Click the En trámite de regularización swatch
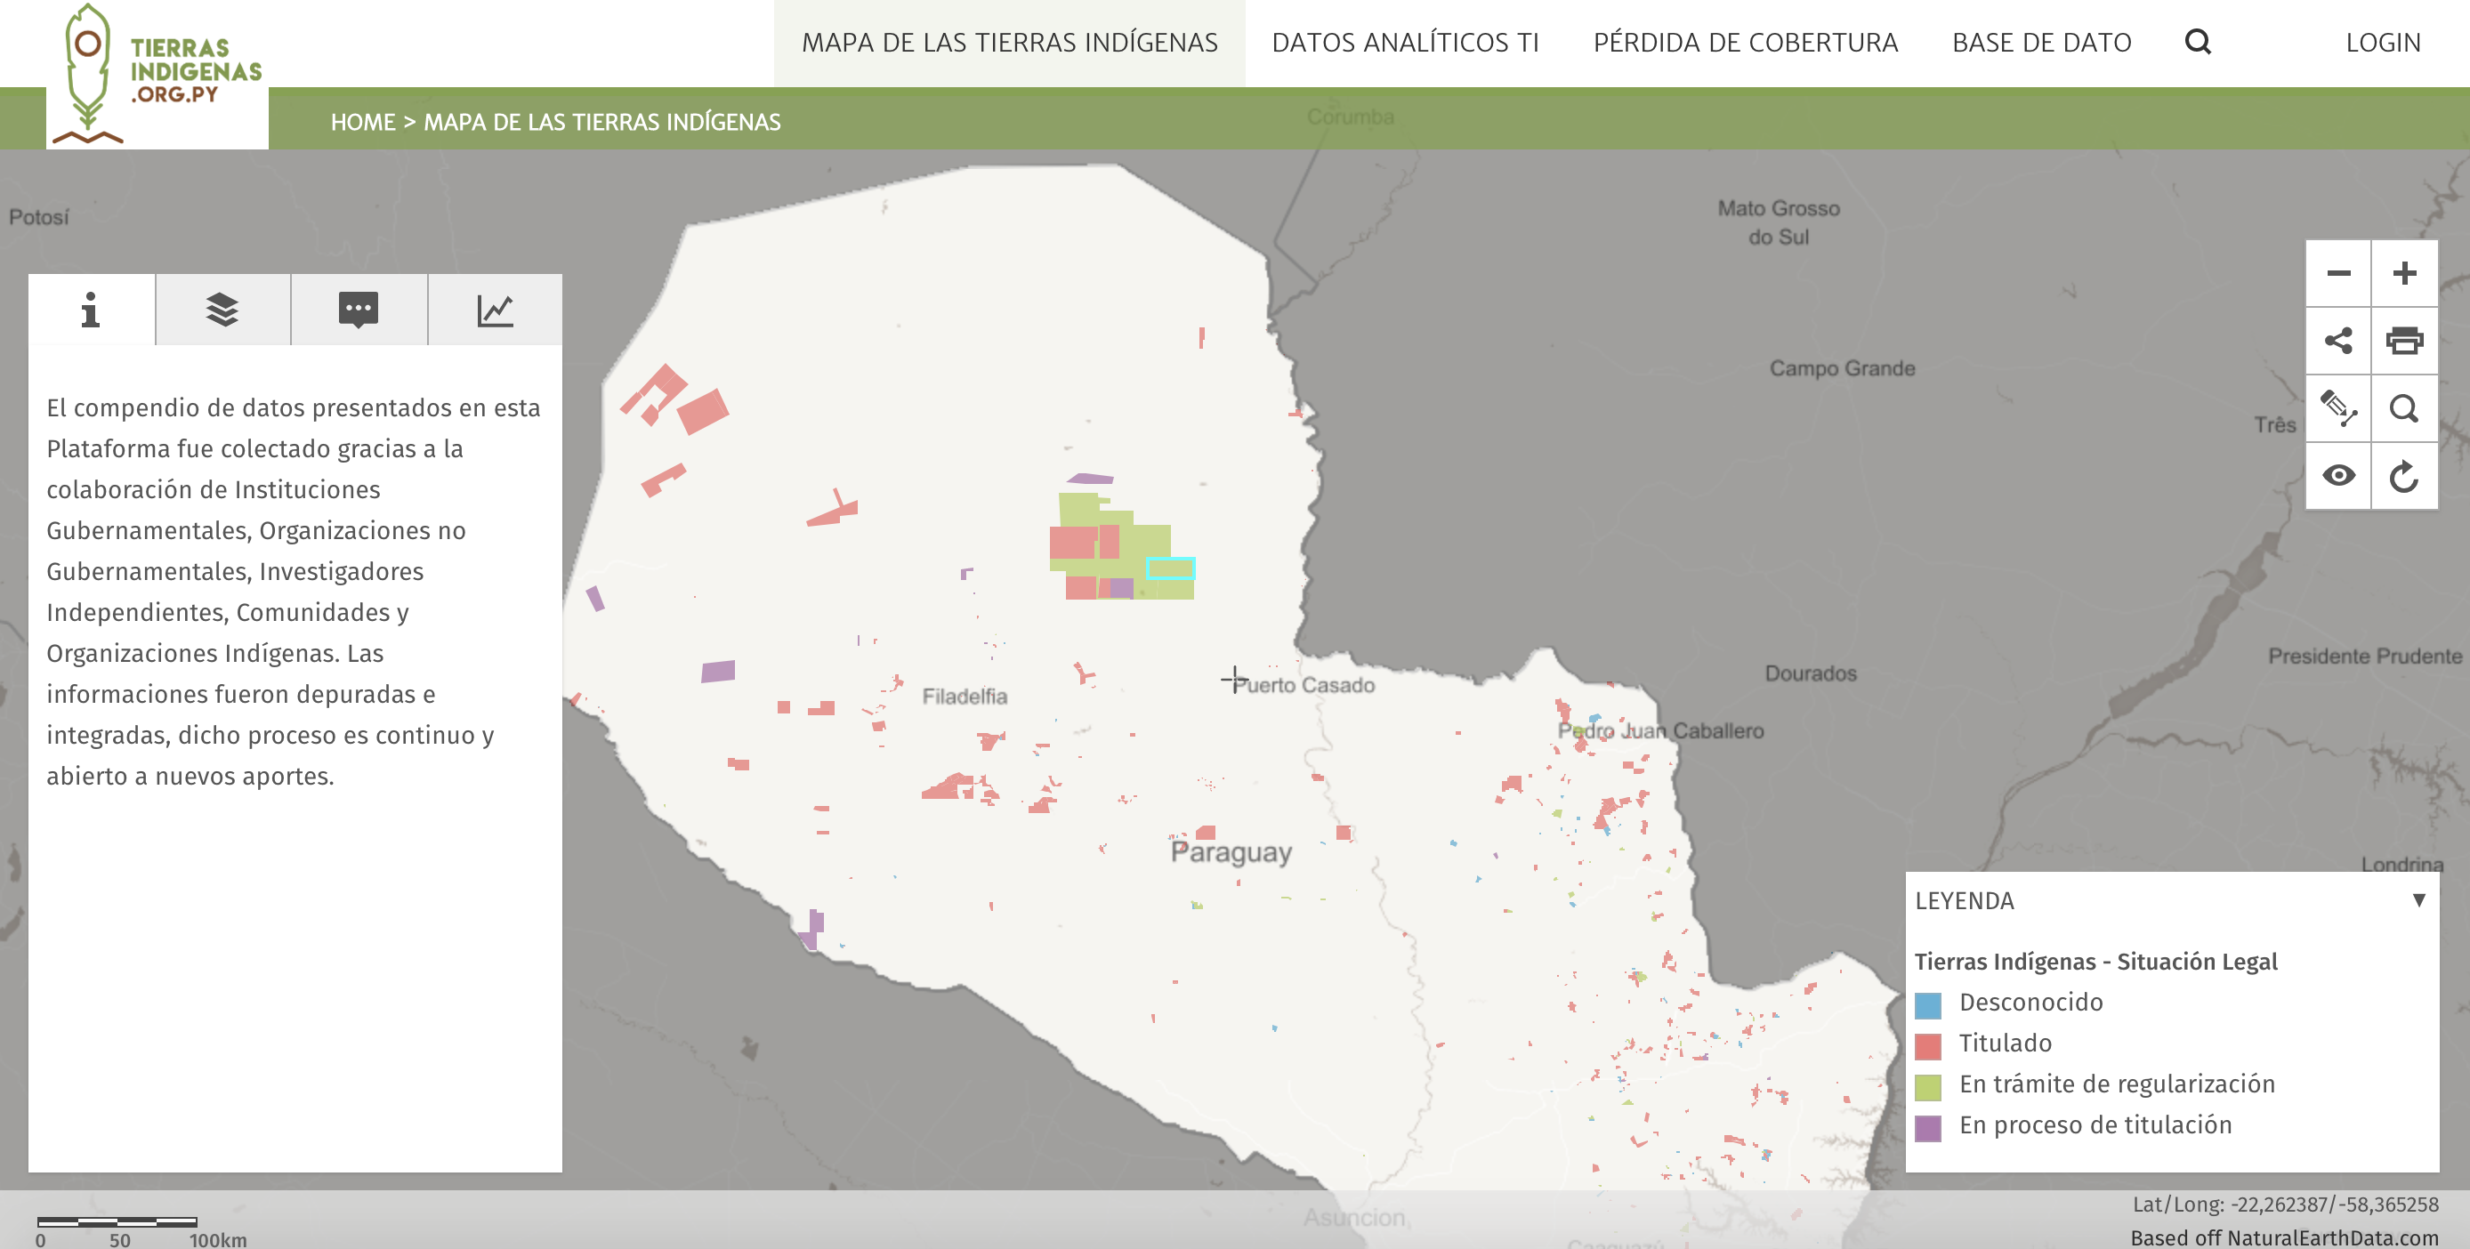This screenshot has width=2470, height=1249. [1927, 1087]
